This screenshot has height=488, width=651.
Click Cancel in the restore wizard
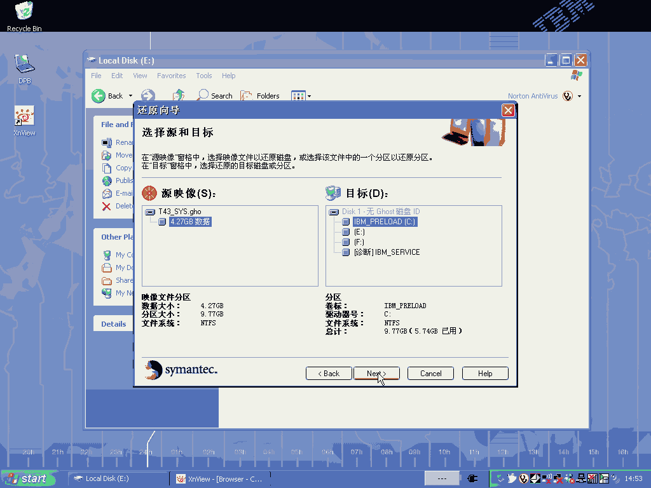[430, 374]
